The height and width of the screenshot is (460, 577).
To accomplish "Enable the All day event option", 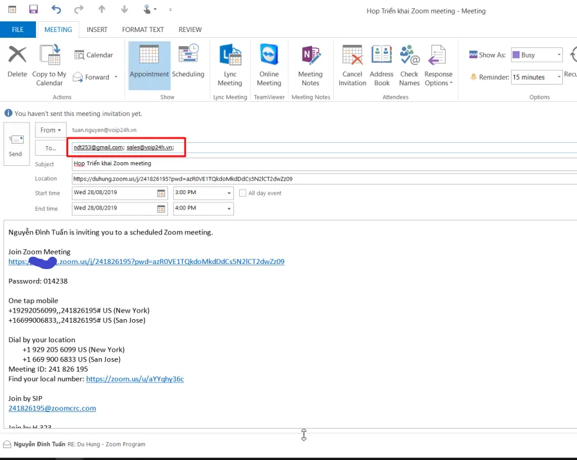I will click(242, 193).
